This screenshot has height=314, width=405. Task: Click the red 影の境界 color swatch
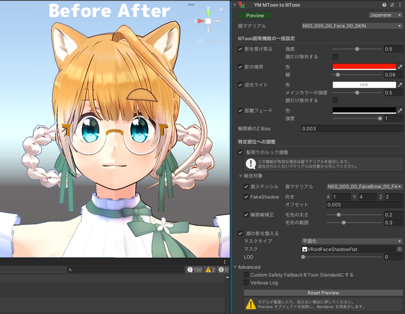(364, 67)
